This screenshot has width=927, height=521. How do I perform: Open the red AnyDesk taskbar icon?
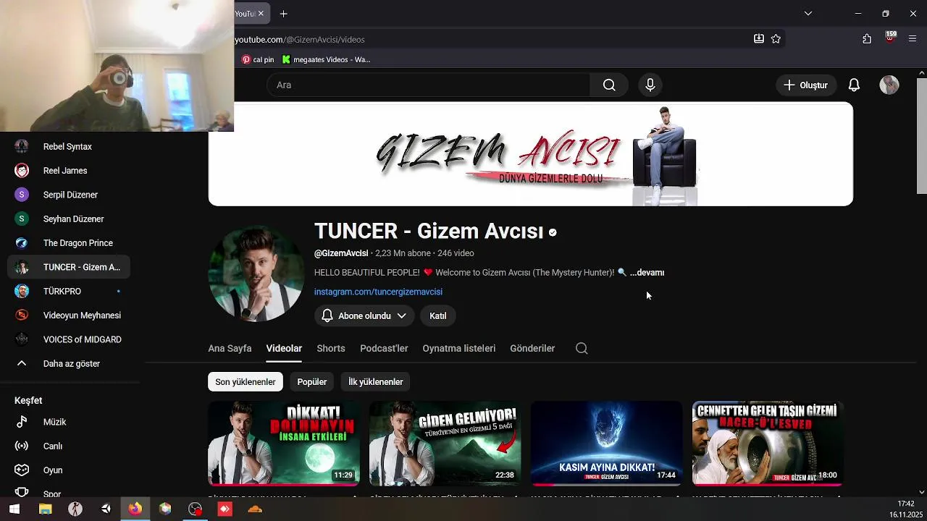click(225, 509)
